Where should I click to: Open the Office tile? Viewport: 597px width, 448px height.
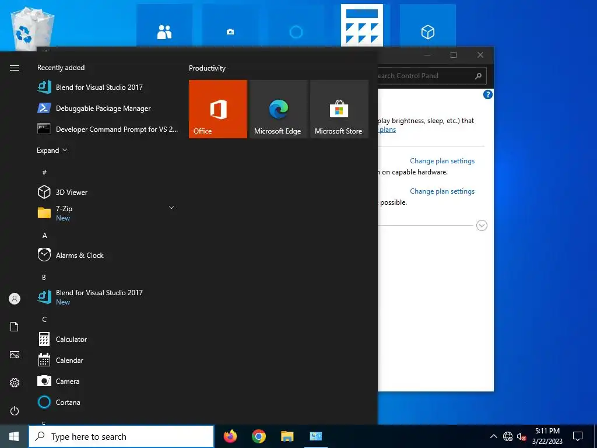(x=218, y=109)
